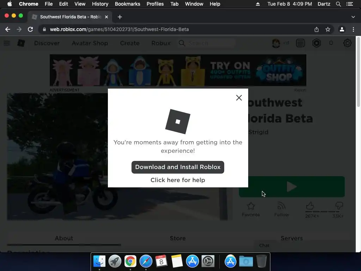Viewport: 361px width, 271px height.
Task: Click Download and Install Roblox button
Action: [178, 167]
